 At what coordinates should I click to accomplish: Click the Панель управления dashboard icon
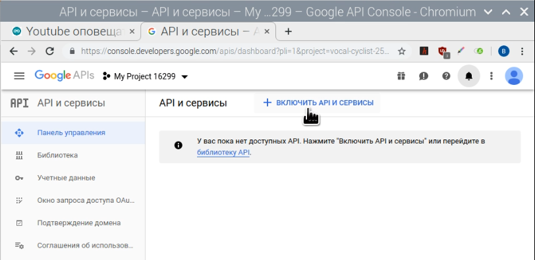click(19, 132)
